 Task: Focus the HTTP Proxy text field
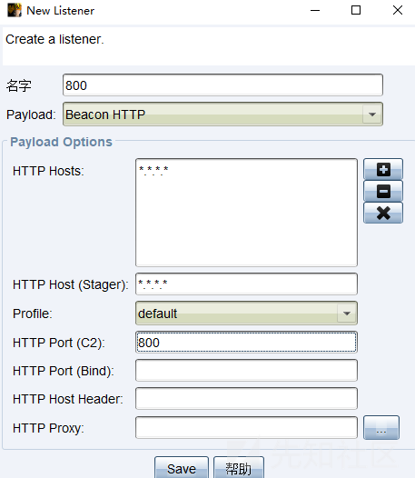coord(246,427)
